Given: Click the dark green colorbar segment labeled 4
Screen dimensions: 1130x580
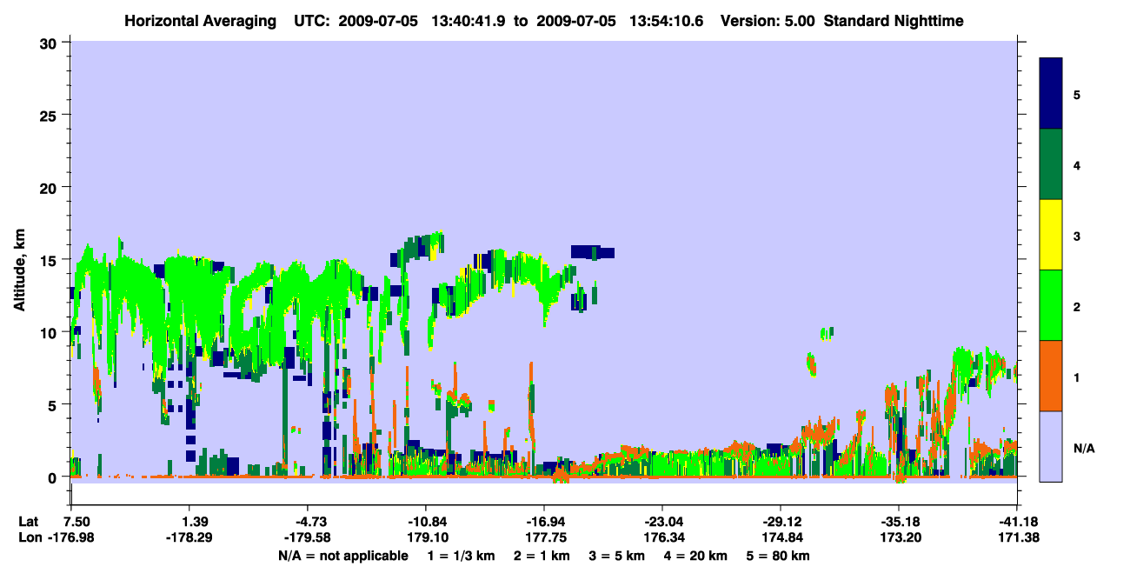Looking at the screenshot, I should tap(1050, 164).
